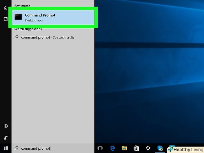204x153 pixels.
Task: Click the 'Search suggestions' section header
Action: point(28,29)
